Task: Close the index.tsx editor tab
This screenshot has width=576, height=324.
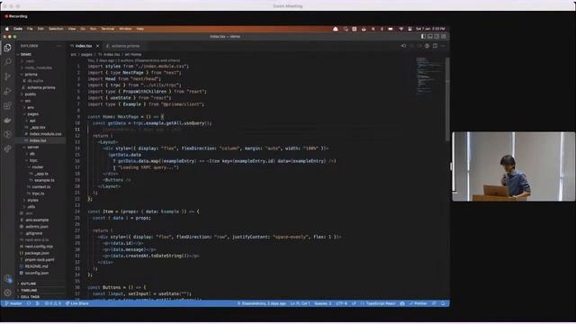Action: (97, 46)
